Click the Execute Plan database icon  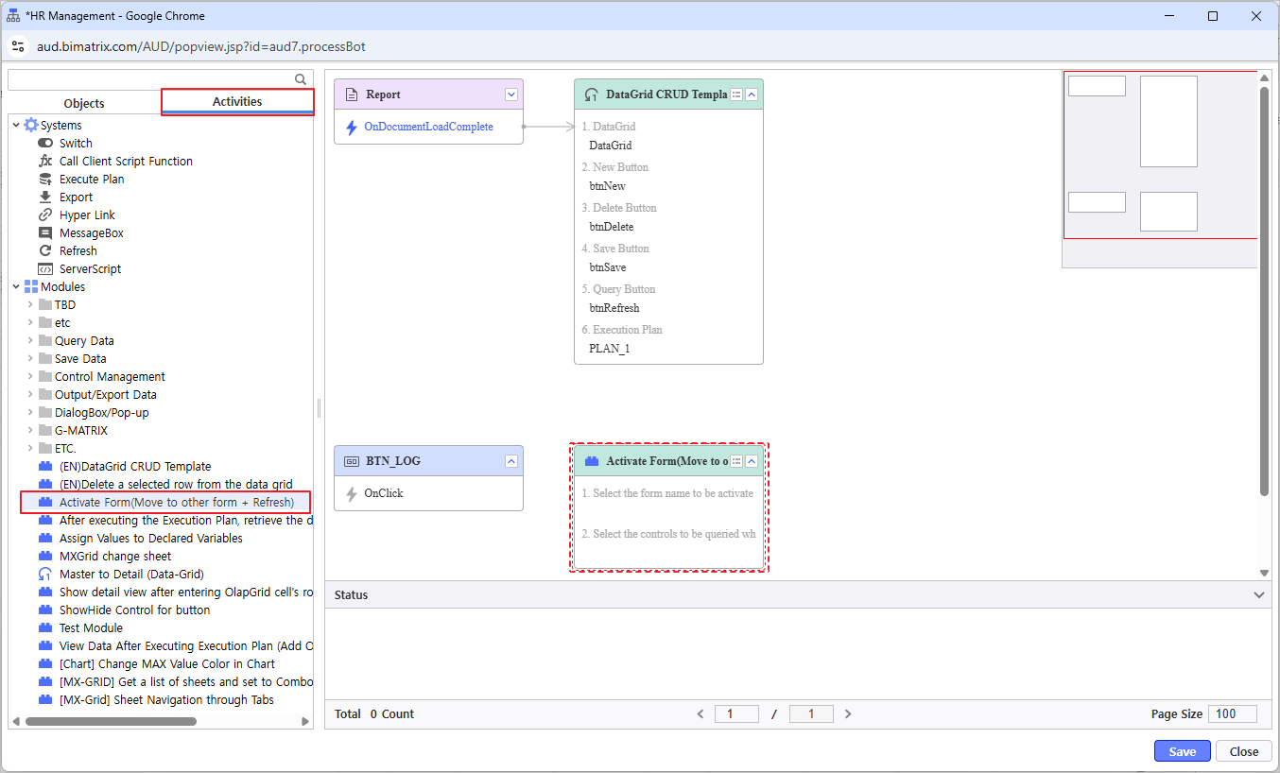tap(45, 180)
